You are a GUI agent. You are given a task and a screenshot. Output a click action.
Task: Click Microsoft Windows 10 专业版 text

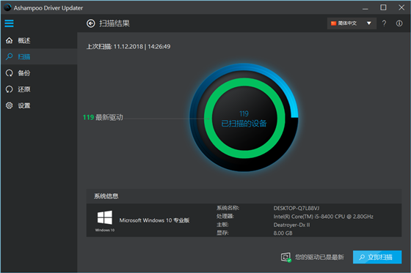coord(154,220)
